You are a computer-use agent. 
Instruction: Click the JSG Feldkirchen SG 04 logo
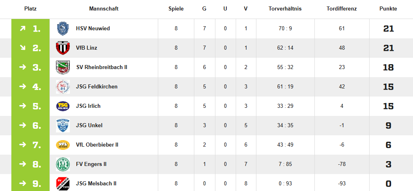pos(63,87)
